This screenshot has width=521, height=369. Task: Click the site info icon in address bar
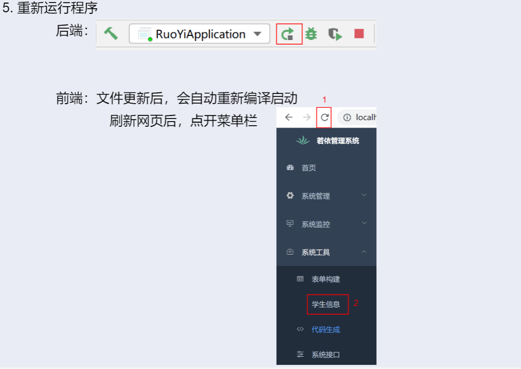click(347, 118)
